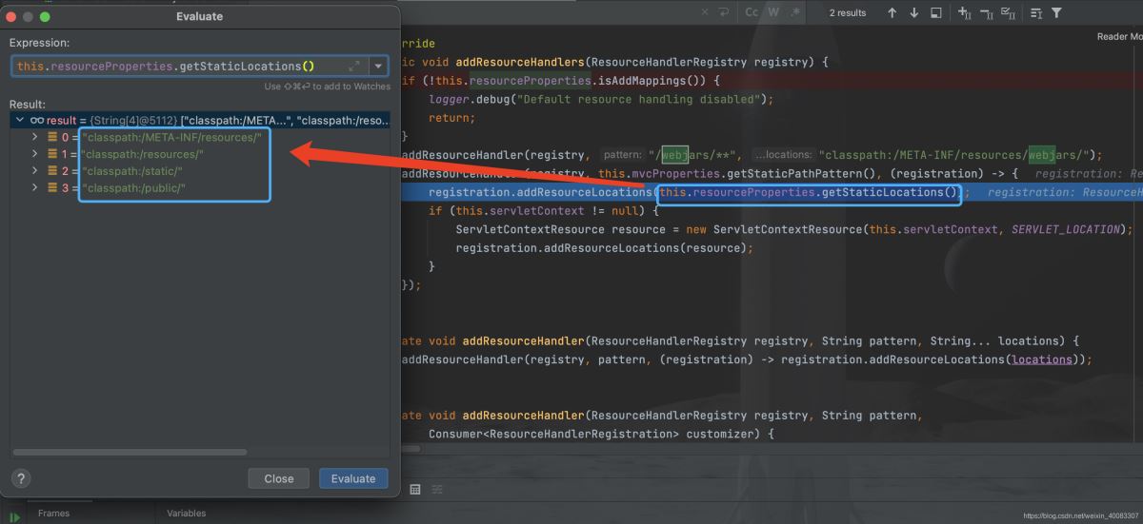Go to previous search occurrence arrow
Screen dimensions: 1143x524
point(892,12)
